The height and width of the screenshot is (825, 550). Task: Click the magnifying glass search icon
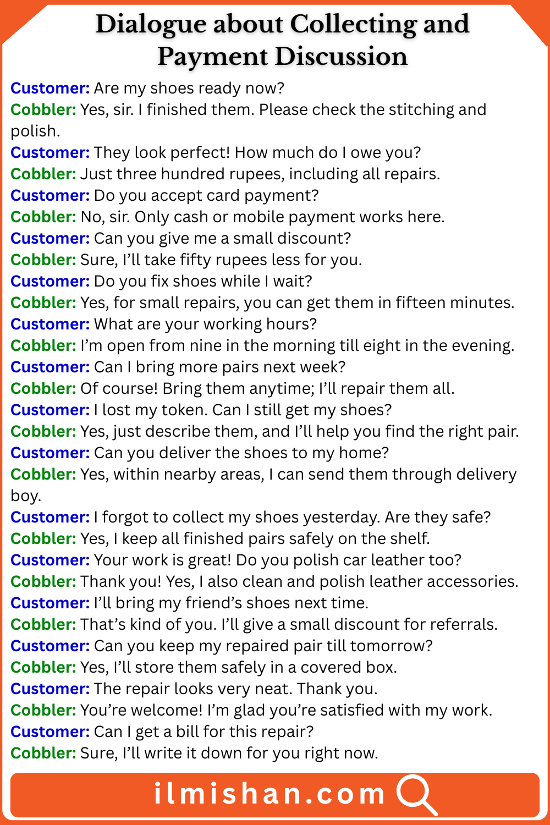[416, 794]
